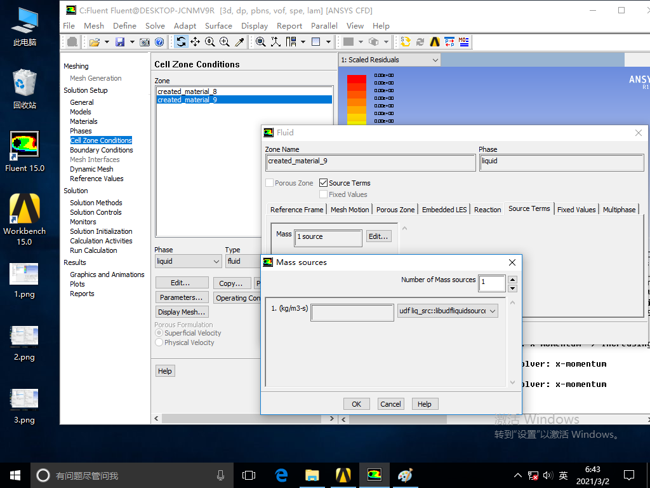This screenshot has width=650, height=488.
Task: Click the gray refresh arrows toolbar icon
Action: coord(420,42)
